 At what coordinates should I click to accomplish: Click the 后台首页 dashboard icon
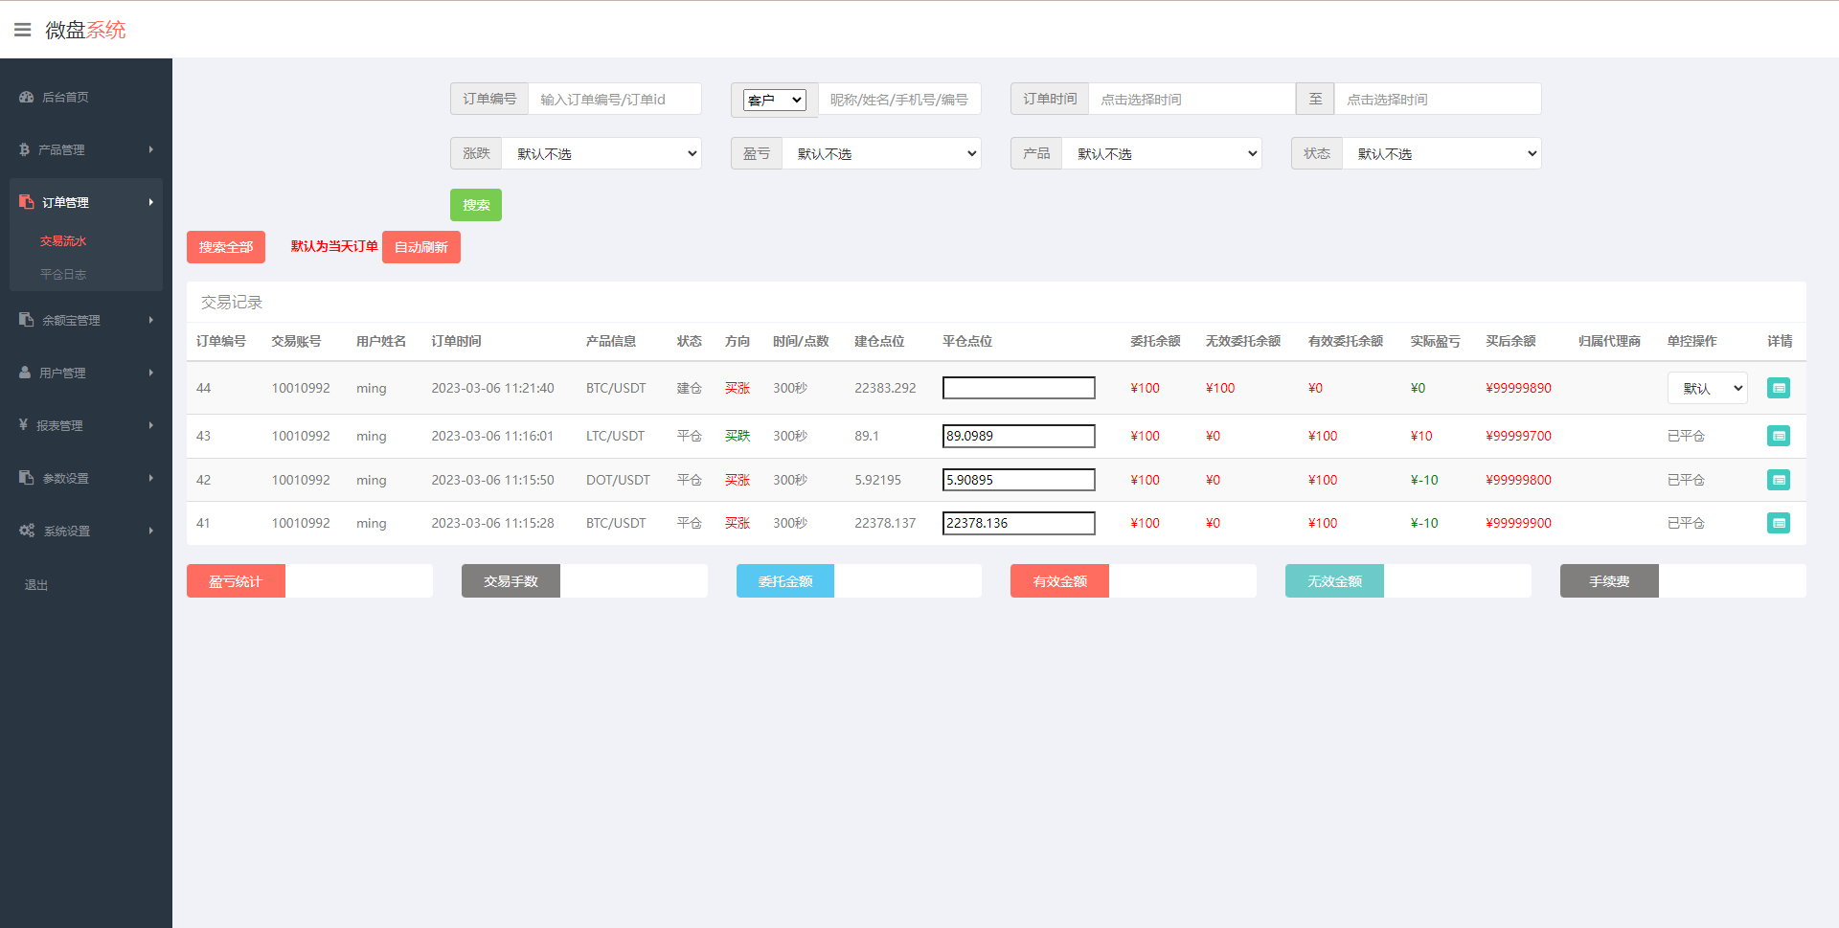pyautogui.click(x=26, y=97)
